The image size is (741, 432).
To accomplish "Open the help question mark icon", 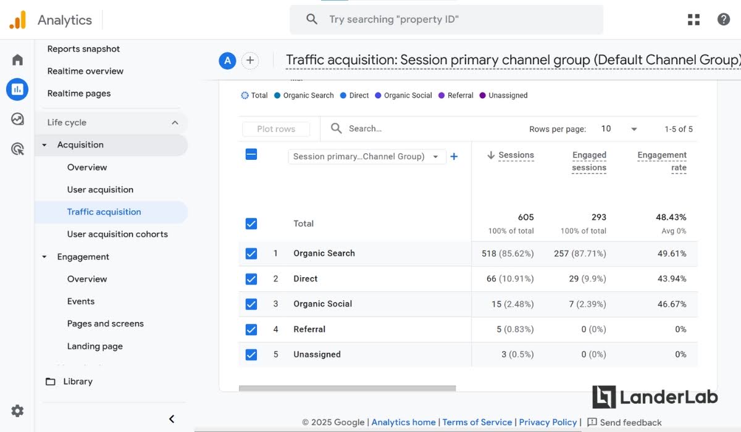I will 724,19.
